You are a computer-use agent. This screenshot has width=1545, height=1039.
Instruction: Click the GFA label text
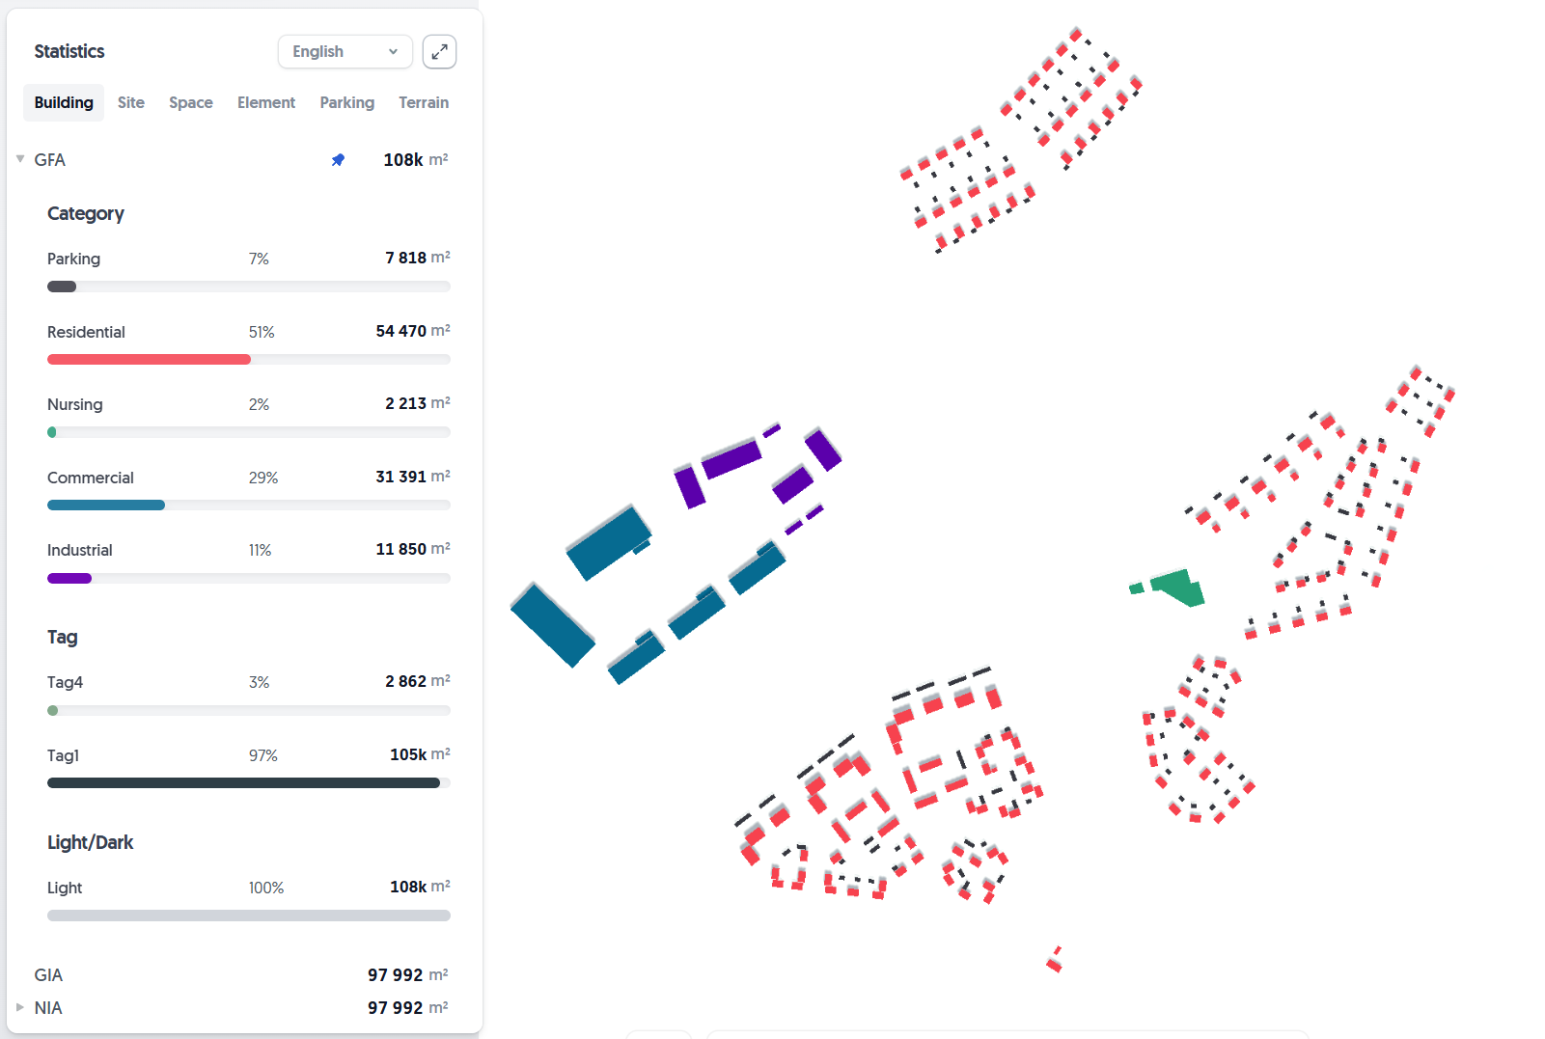coord(50,160)
